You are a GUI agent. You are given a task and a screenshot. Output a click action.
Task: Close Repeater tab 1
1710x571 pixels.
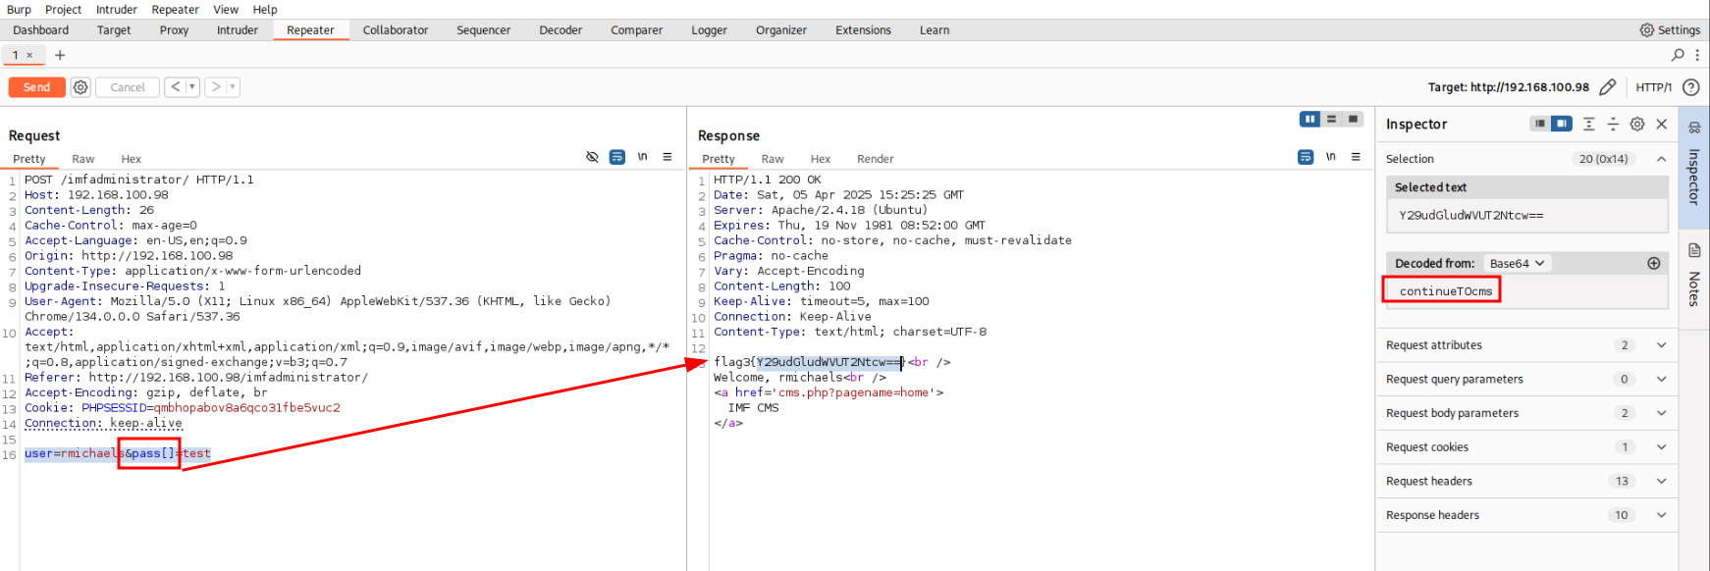[29, 55]
